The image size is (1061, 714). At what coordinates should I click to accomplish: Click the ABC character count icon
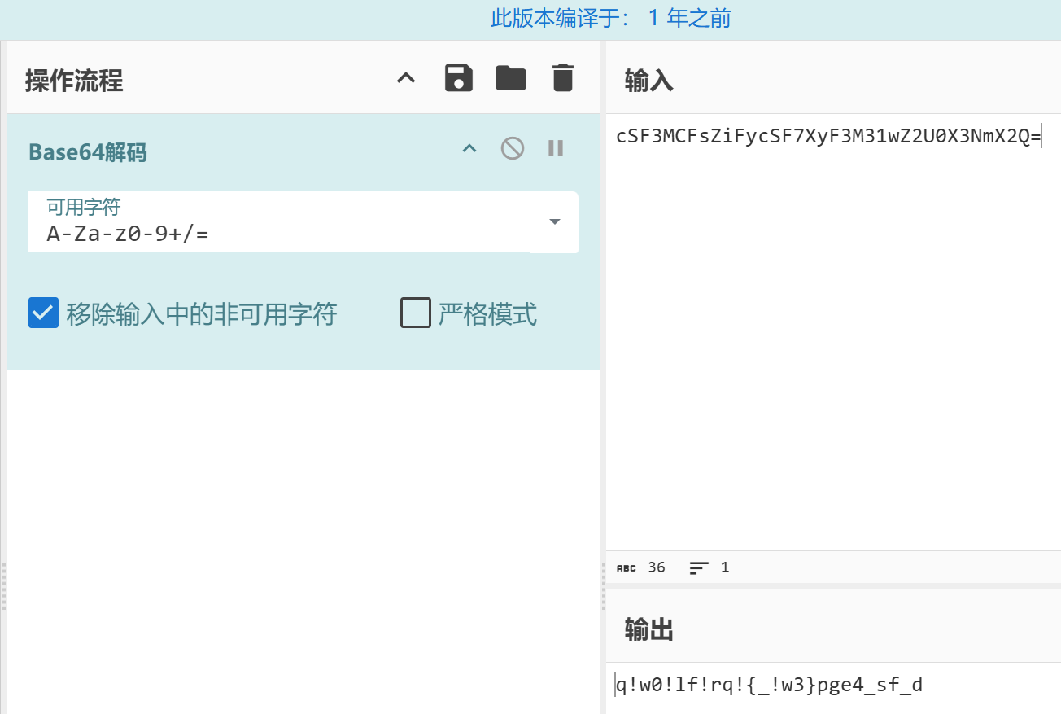point(627,568)
